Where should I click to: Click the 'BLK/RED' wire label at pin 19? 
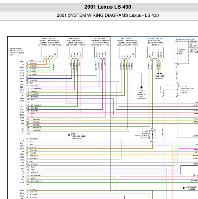point(35,111)
